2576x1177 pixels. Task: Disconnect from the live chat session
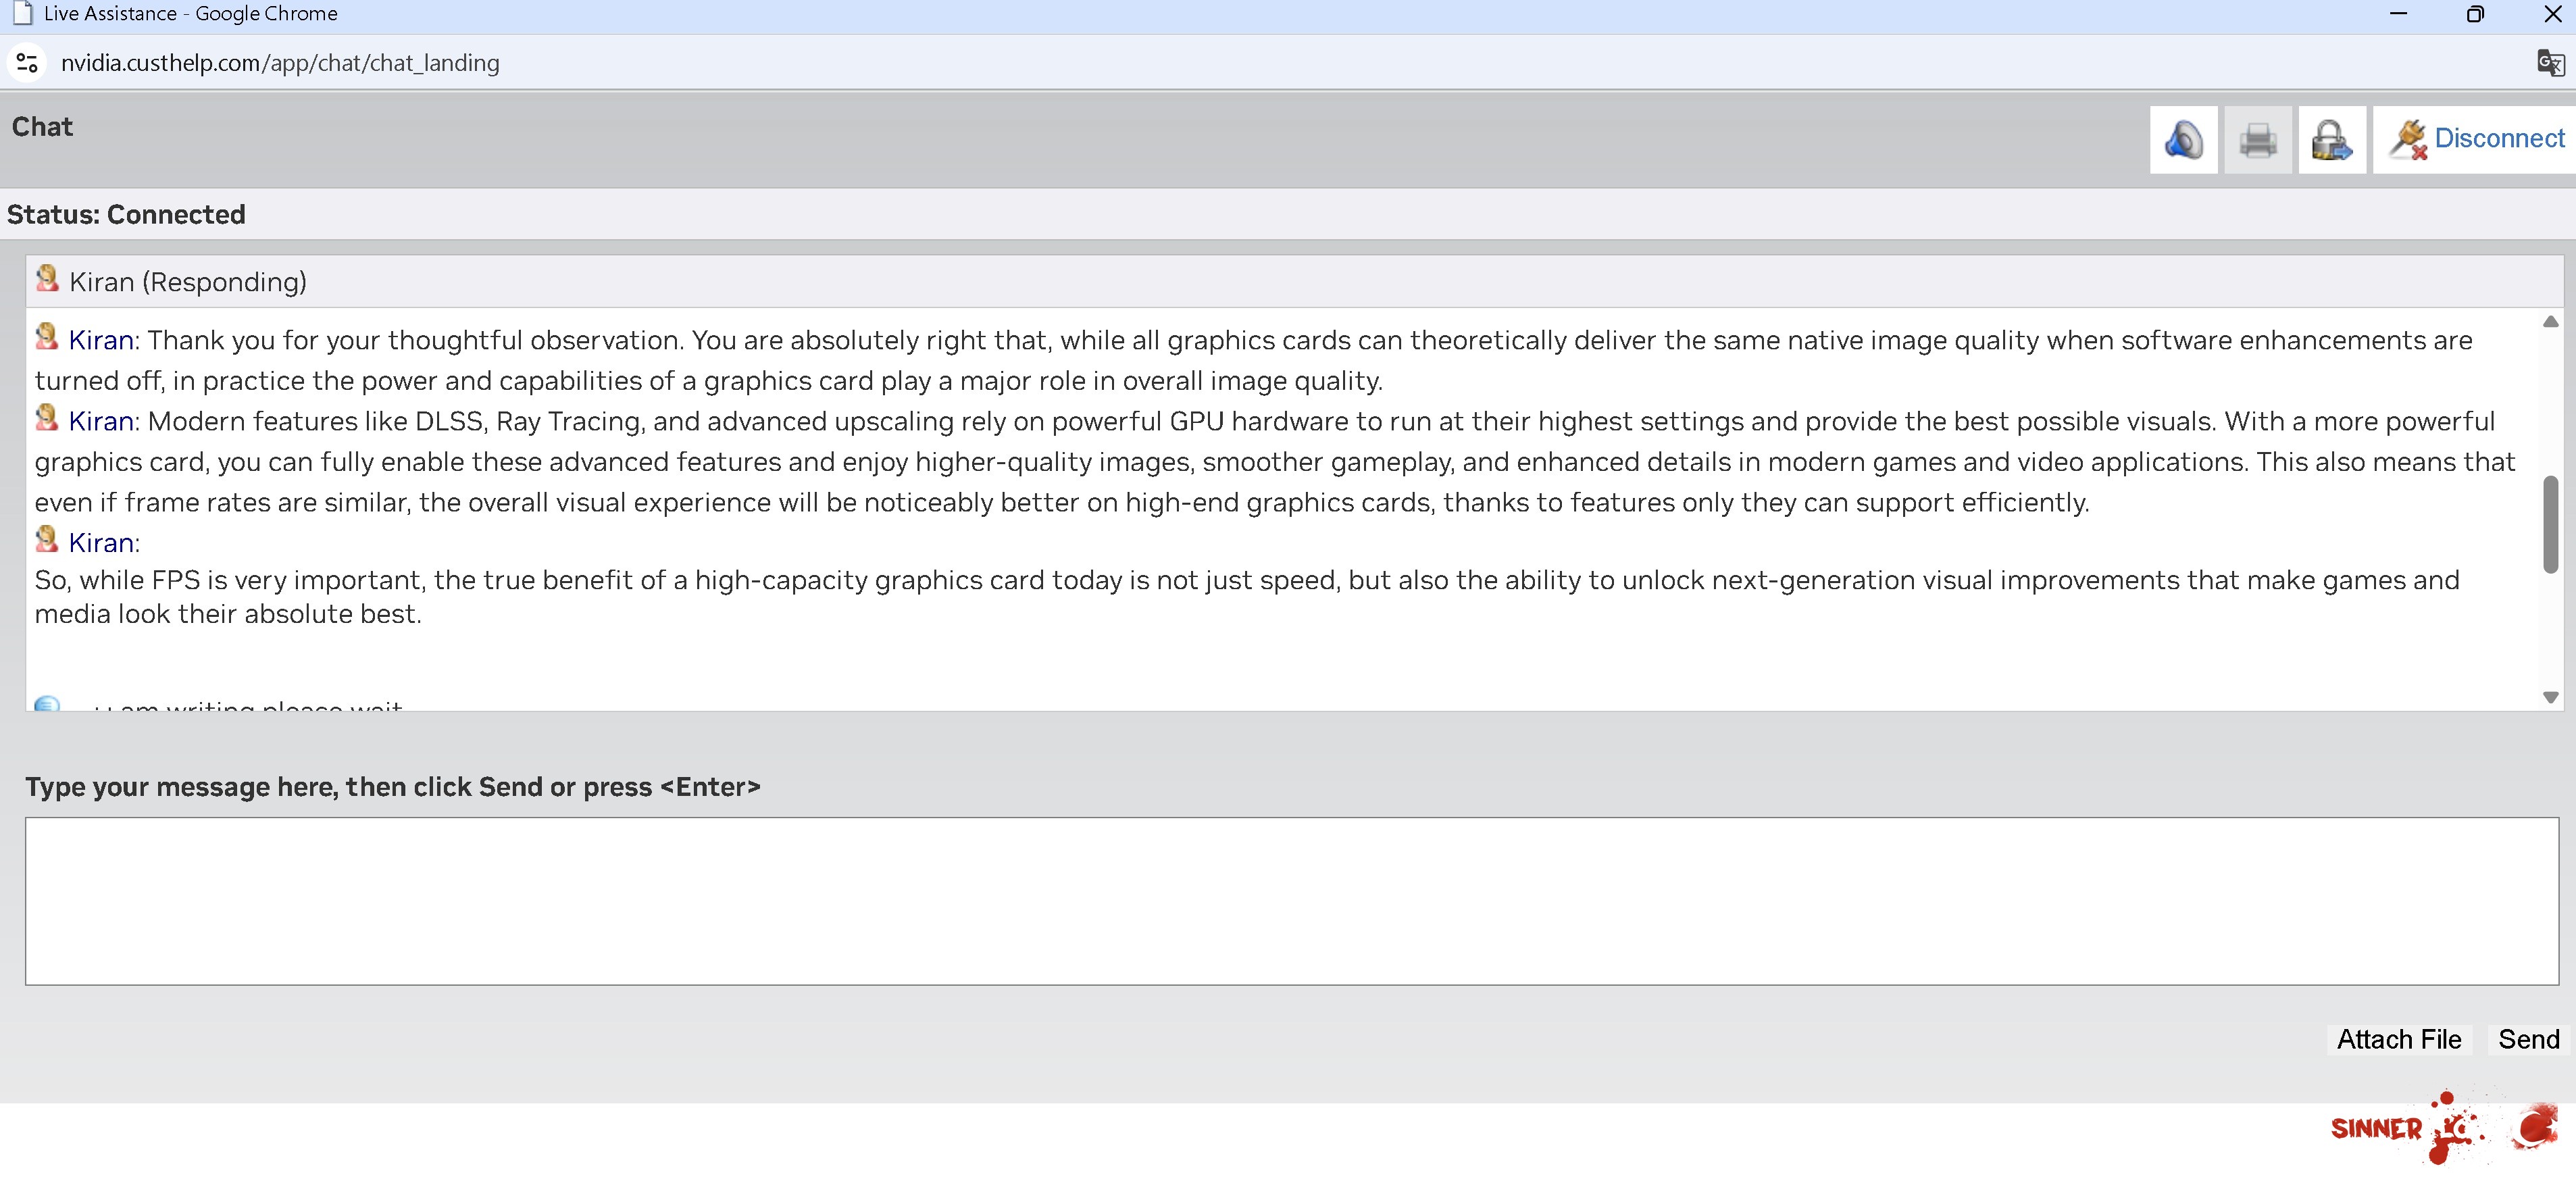[x=2476, y=140]
